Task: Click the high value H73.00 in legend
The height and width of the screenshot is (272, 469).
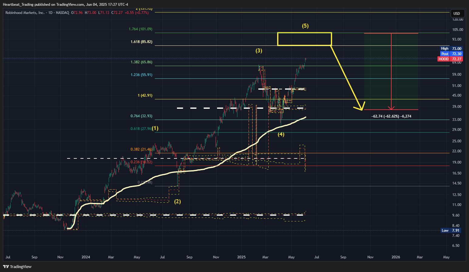Action: (x=90, y=13)
